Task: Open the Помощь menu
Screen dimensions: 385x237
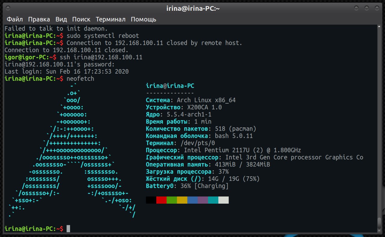Action: coord(143,20)
